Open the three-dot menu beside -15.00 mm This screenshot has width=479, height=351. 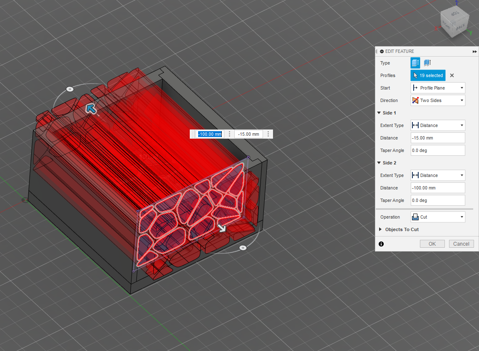pyautogui.click(x=268, y=134)
